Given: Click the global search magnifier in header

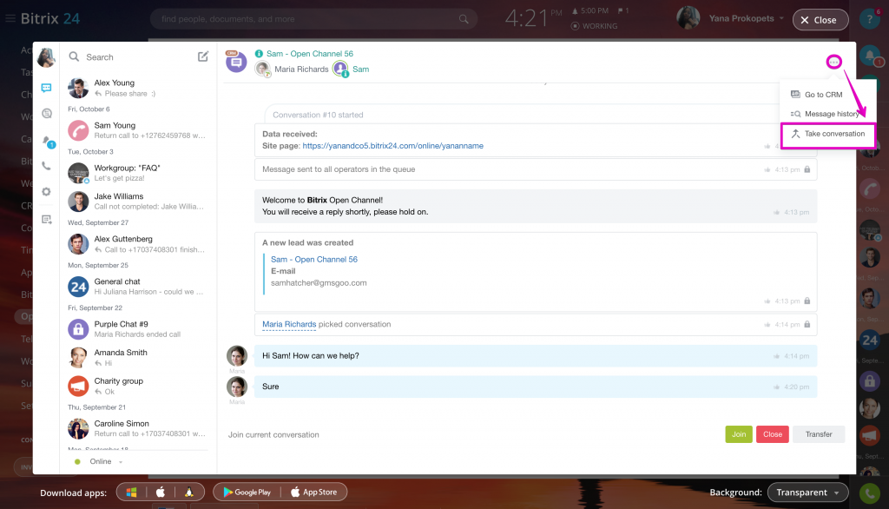Looking at the screenshot, I should click(x=464, y=19).
